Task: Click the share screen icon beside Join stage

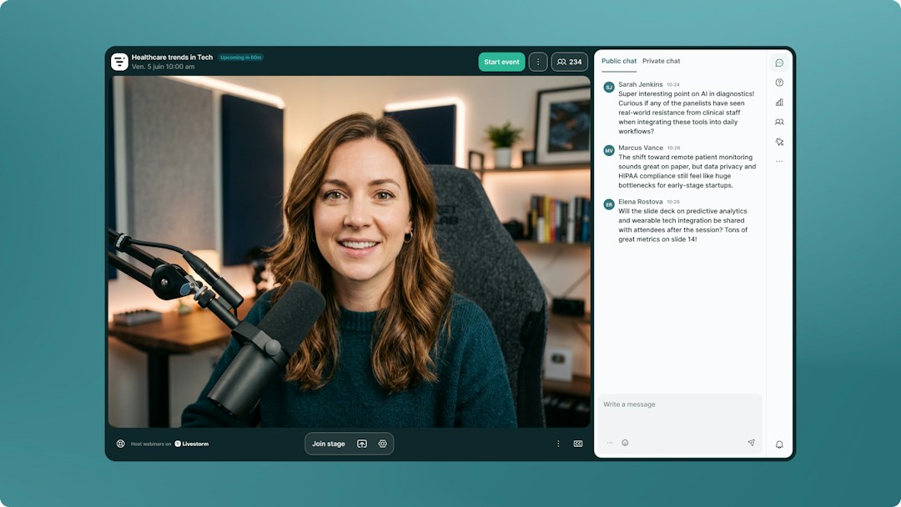Action: click(x=361, y=444)
